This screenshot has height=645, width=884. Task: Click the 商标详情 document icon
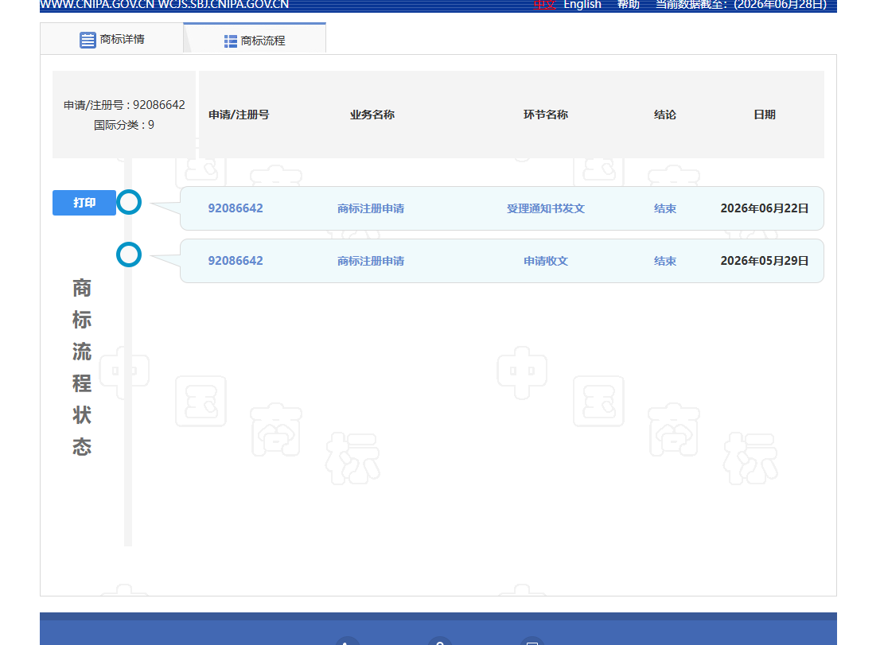coord(88,40)
